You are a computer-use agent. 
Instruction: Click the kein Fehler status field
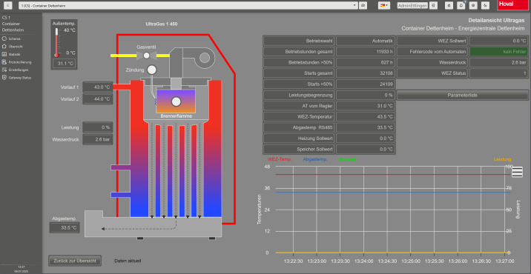[x=498, y=52]
